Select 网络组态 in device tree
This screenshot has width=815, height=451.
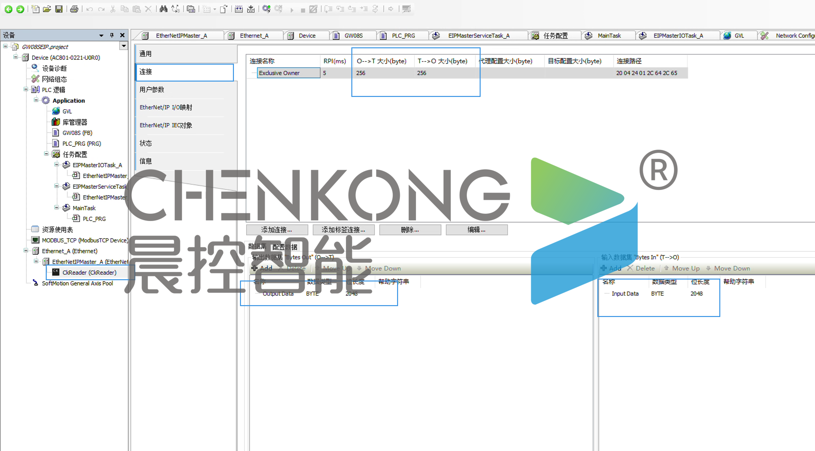point(54,79)
